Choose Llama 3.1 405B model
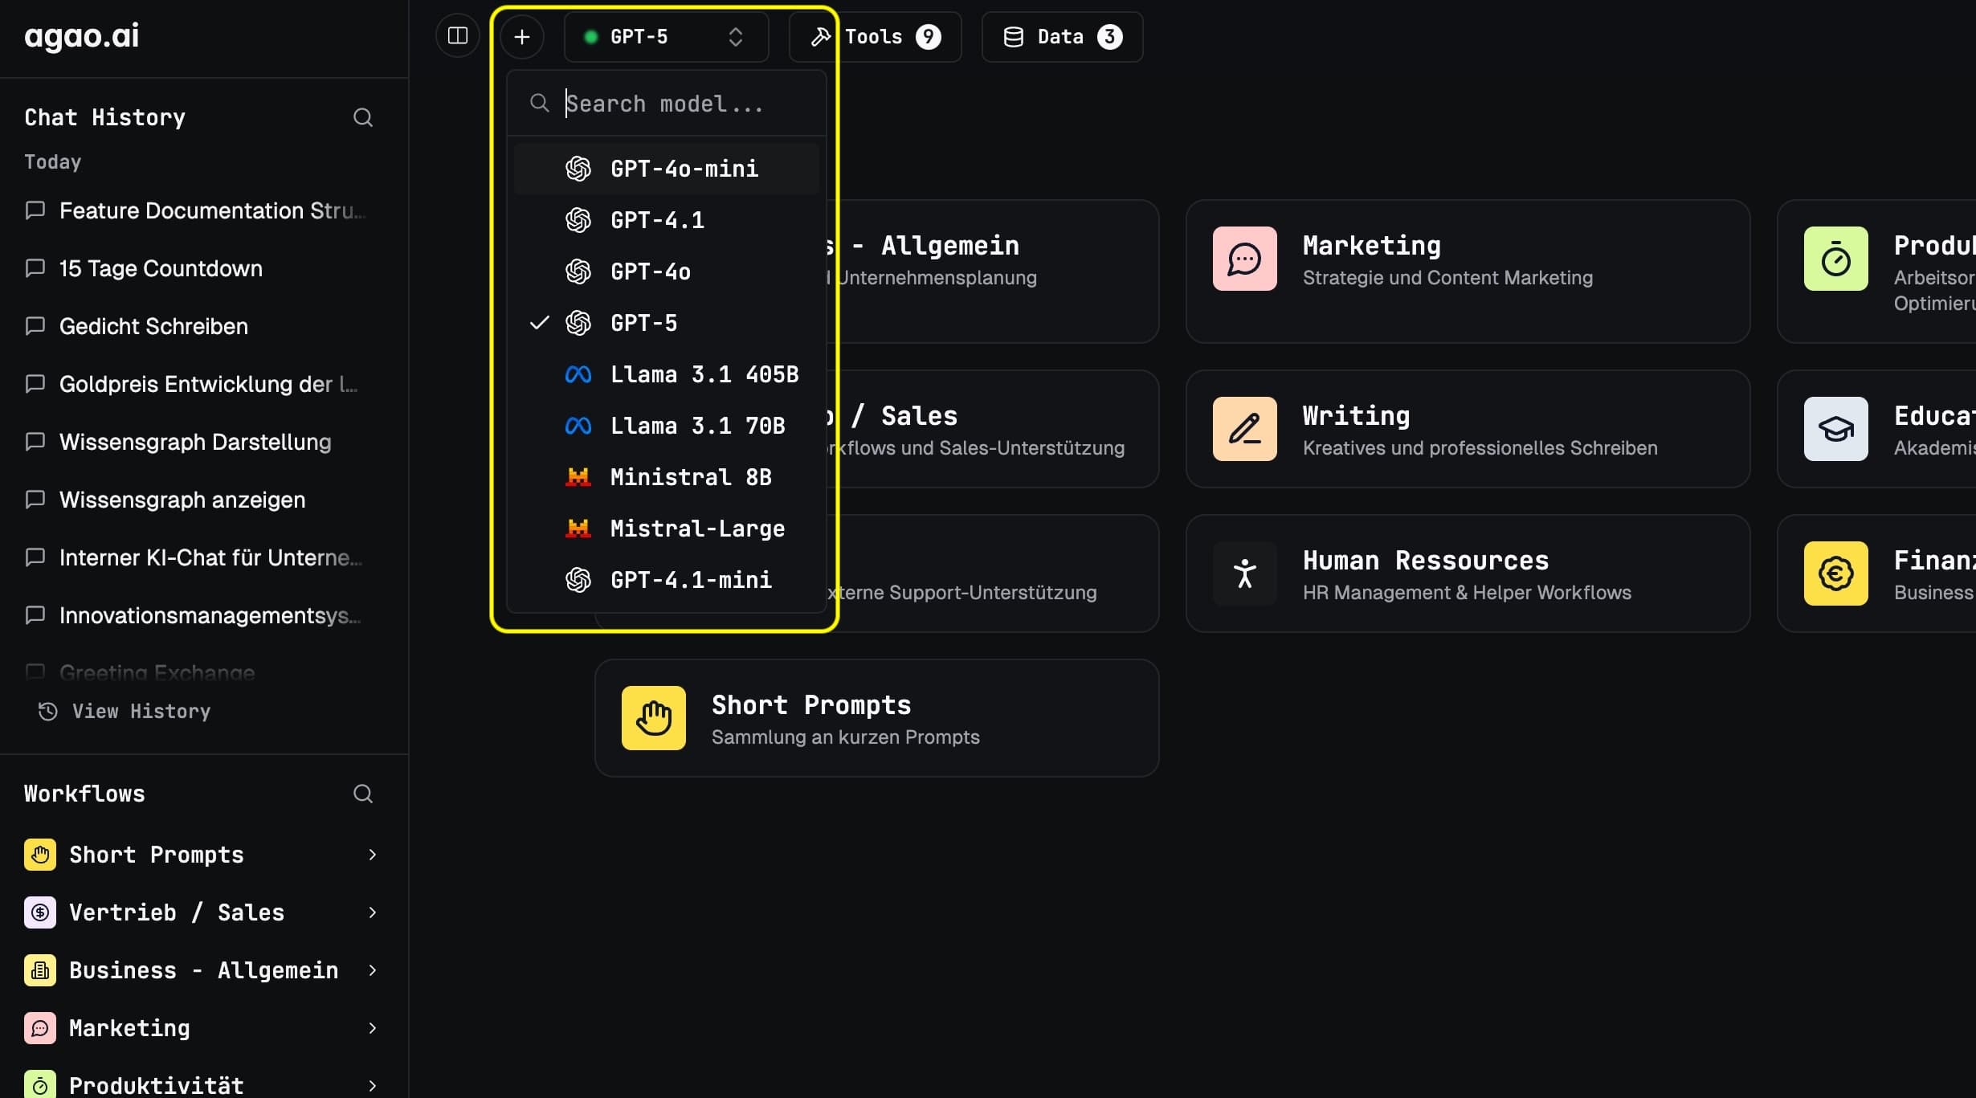The height and width of the screenshot is (1098, 1976). pos(666,374)
